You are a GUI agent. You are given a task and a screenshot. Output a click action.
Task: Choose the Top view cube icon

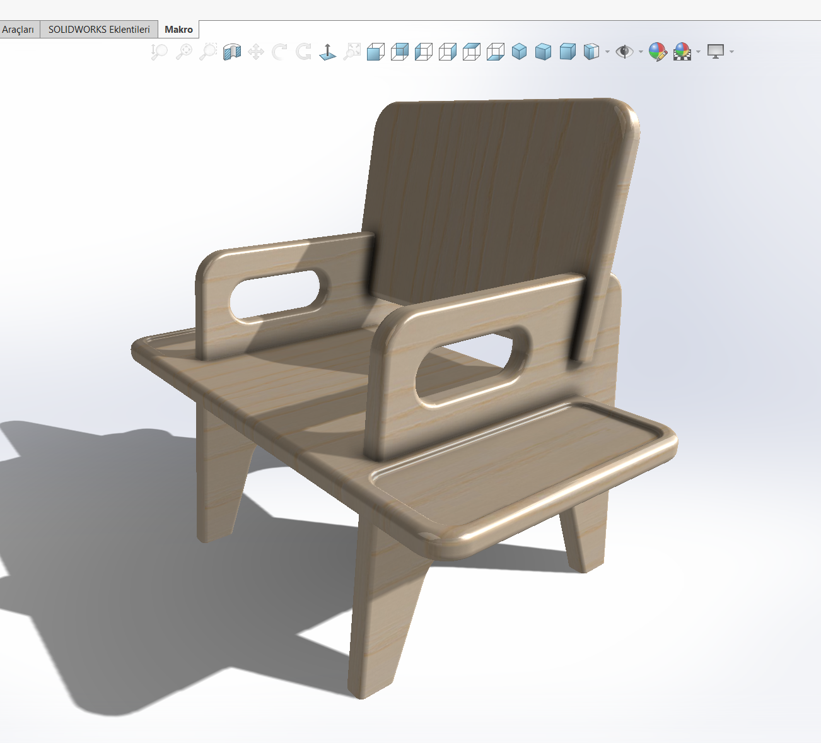coord(472,52)
